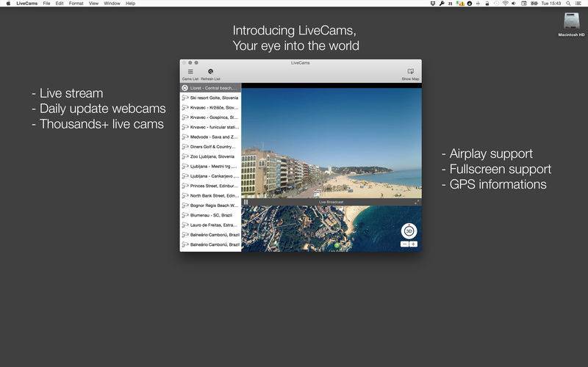Open the Help menu
Screen dimensions: 588x367
point(130,4)
